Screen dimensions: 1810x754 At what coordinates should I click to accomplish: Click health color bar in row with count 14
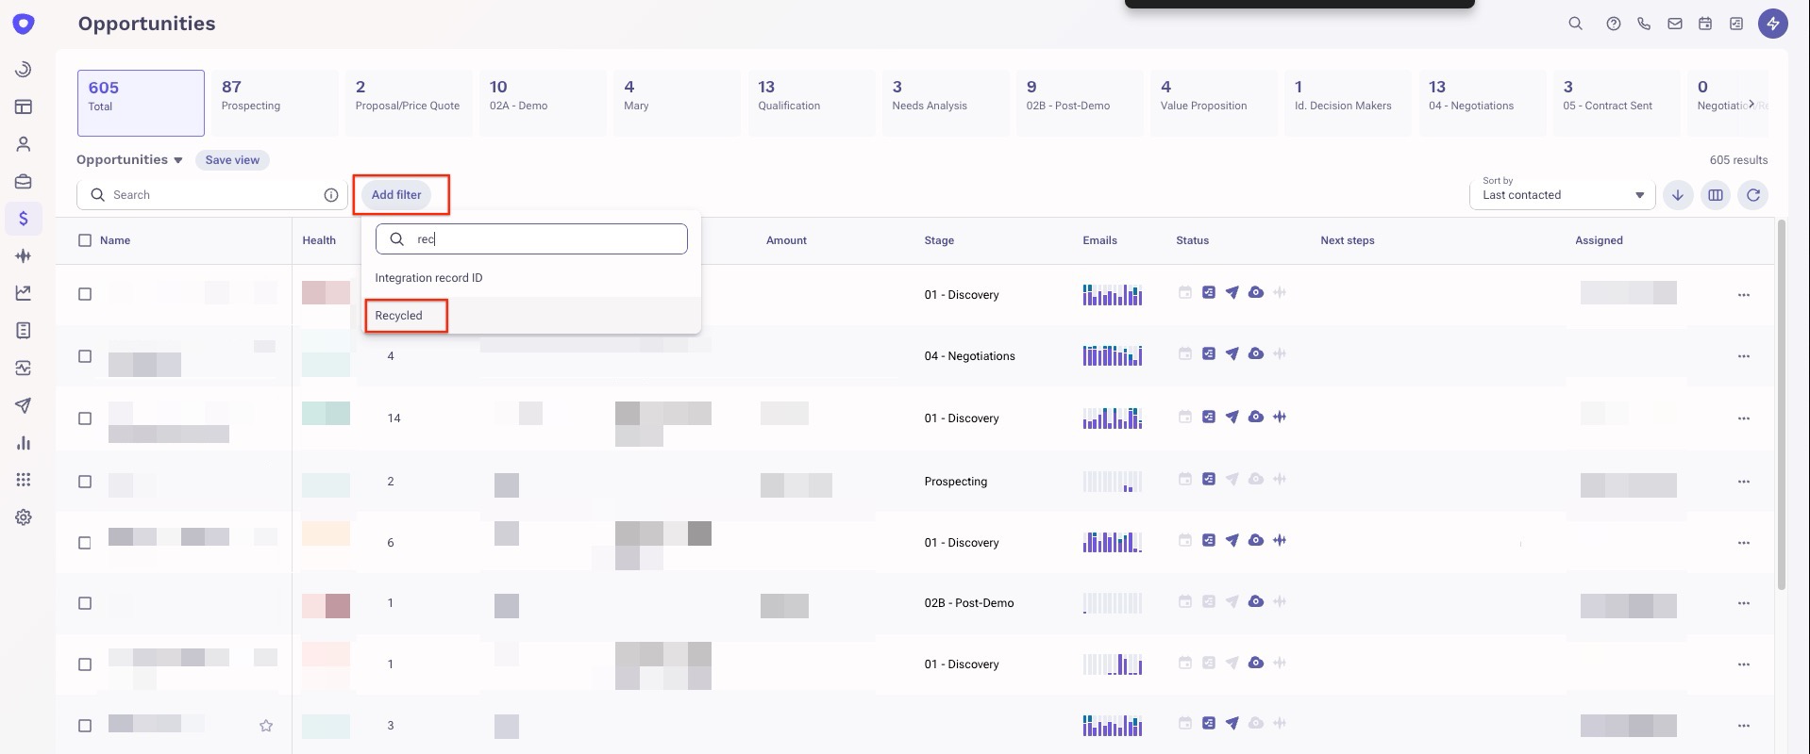tap(326, 413)
